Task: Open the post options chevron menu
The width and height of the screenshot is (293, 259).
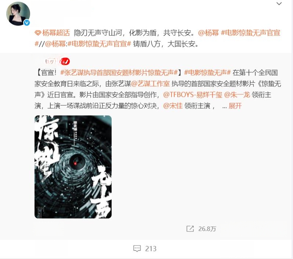Action: pyautogui.click(x=279, y=4)
